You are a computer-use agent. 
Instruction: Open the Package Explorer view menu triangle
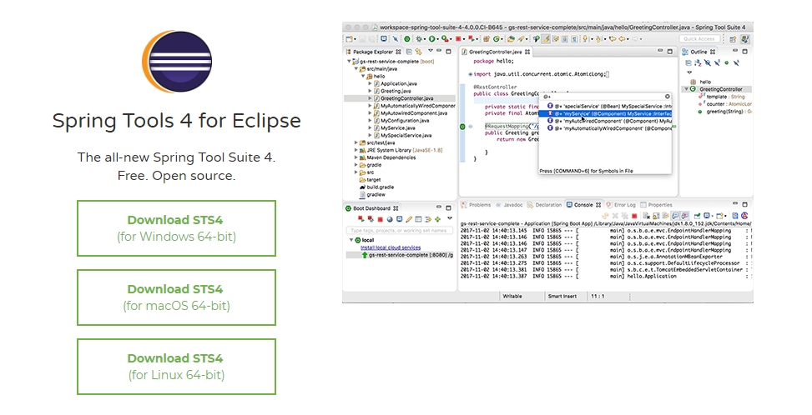431,51
